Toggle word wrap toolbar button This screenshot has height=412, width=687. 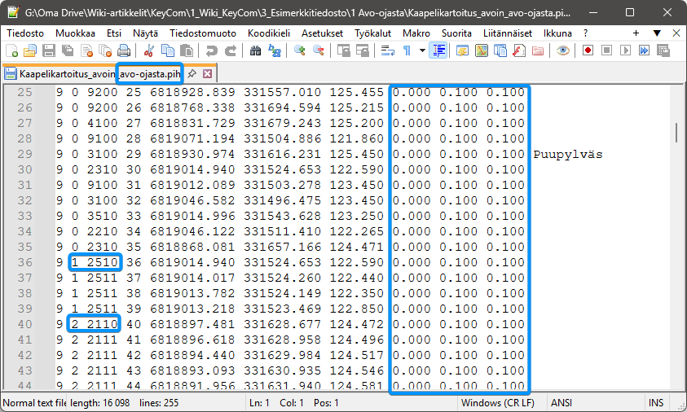coord(387,50)
